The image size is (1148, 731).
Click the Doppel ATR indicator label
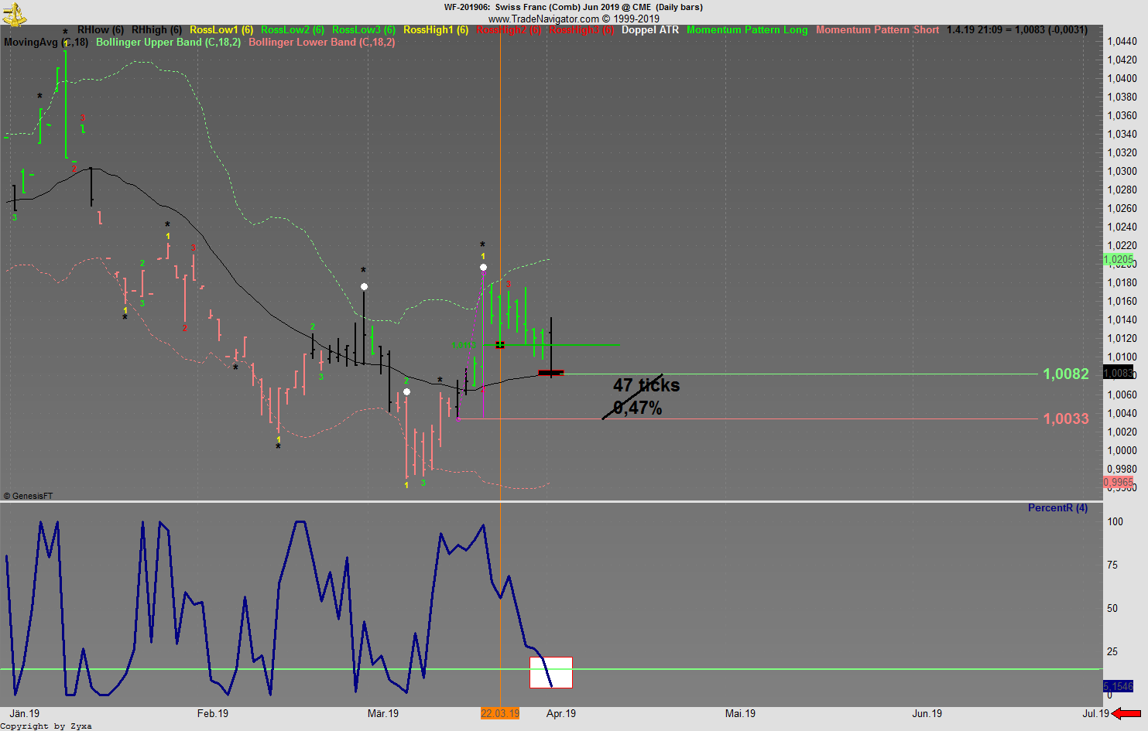650,30
